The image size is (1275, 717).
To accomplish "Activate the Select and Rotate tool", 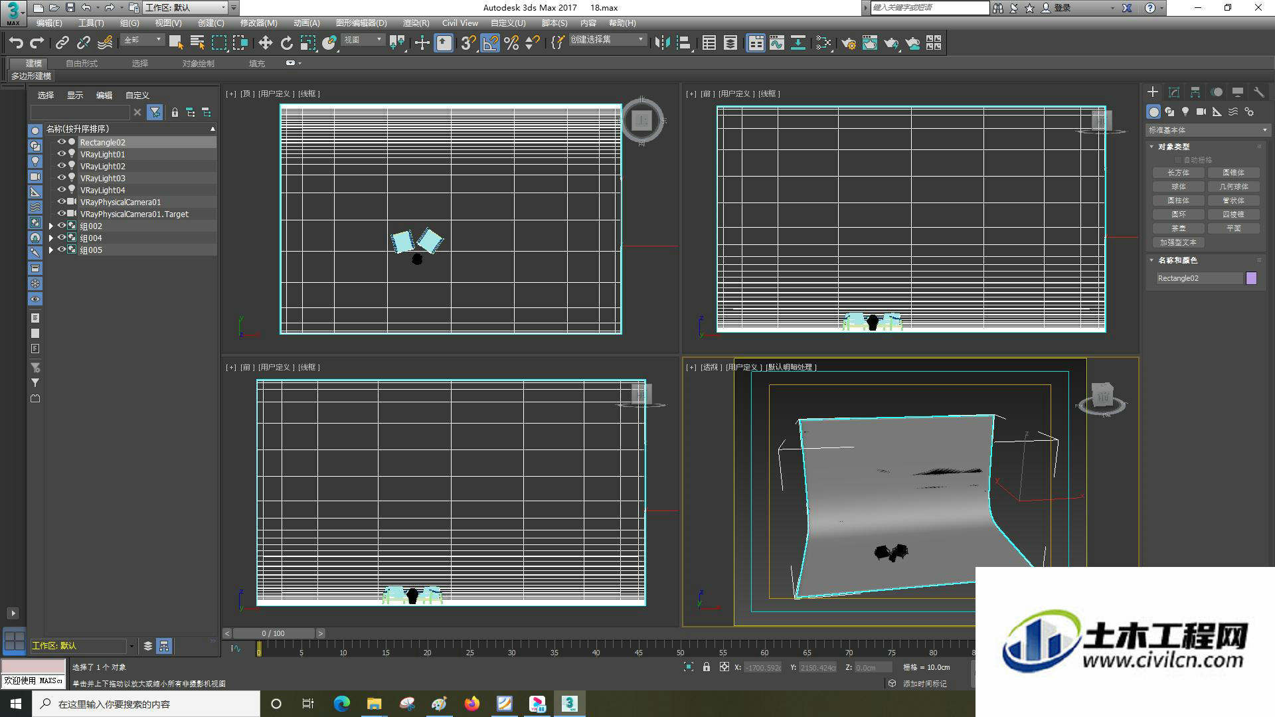I will (286, 43).
